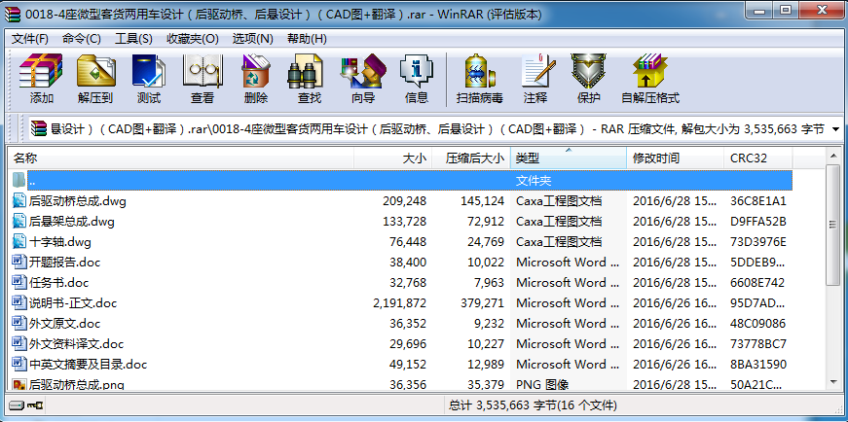Image resolution: width=848 pixels, height=422 pixels.
Task: Open the 收藏夹(O) menu
Action: (193, 39)
